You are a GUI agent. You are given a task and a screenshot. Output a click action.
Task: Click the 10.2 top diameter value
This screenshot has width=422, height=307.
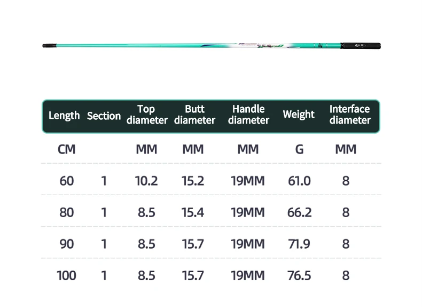coord(146,181)
